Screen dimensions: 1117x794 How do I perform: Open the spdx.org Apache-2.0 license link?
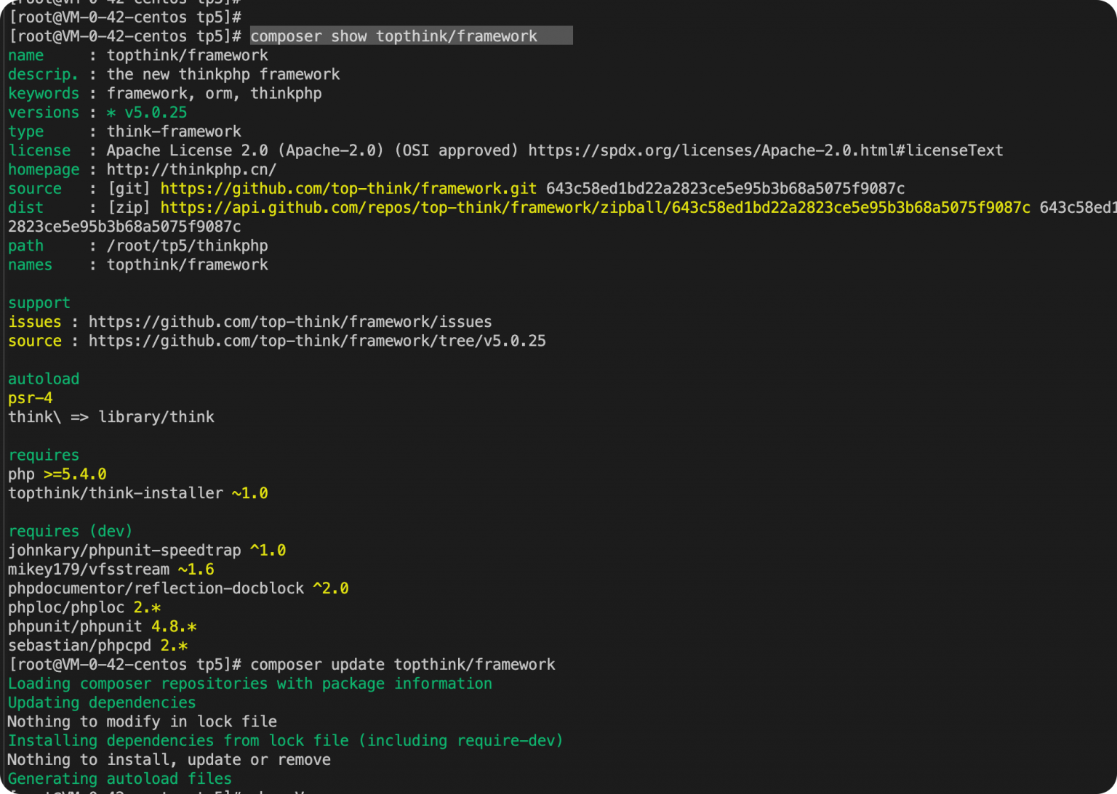(765, 150)
